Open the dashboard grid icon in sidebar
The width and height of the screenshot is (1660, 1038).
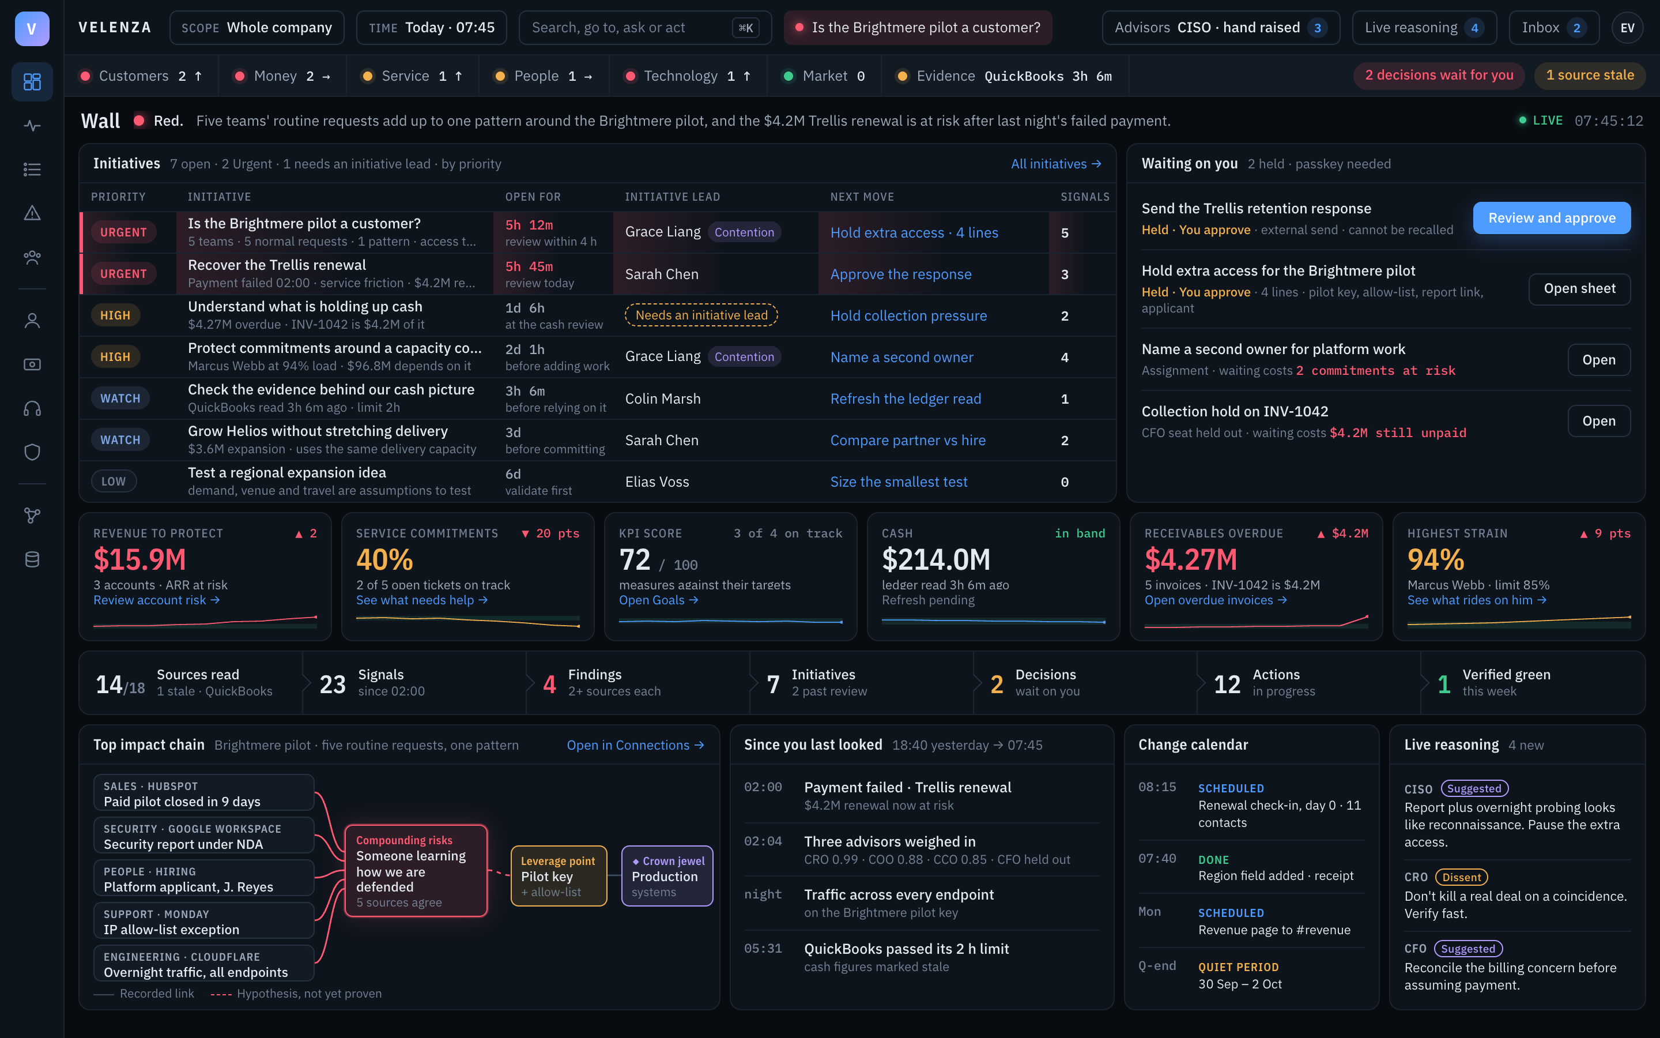coord(32,82)
